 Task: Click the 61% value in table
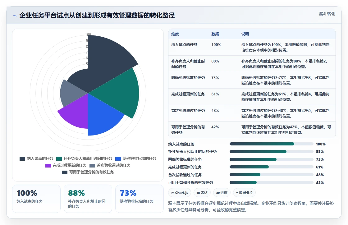point(215,94)
